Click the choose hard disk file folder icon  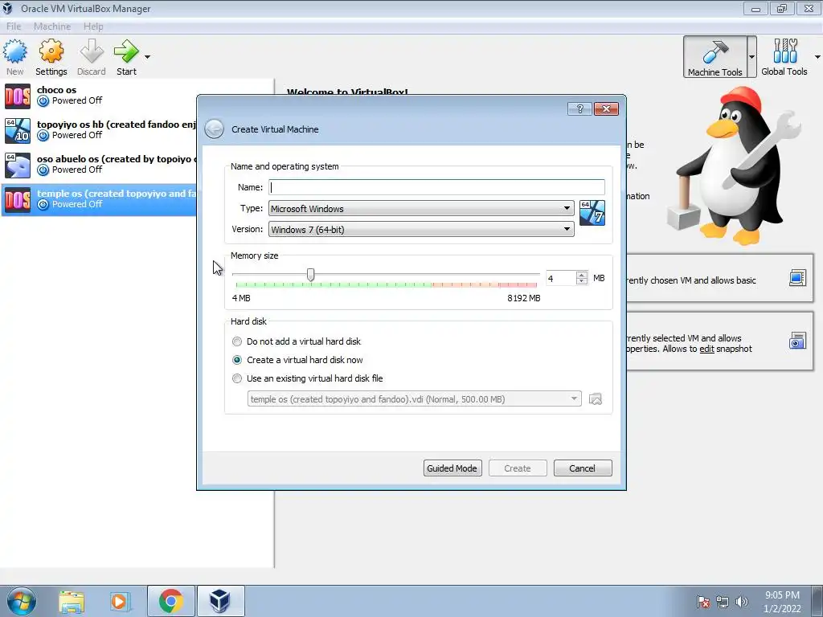point(596,399)
